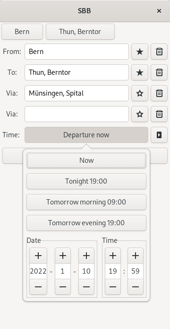170x329 pixels.
Task: Increase the day value 10 with plus
Action: point(86,256)
